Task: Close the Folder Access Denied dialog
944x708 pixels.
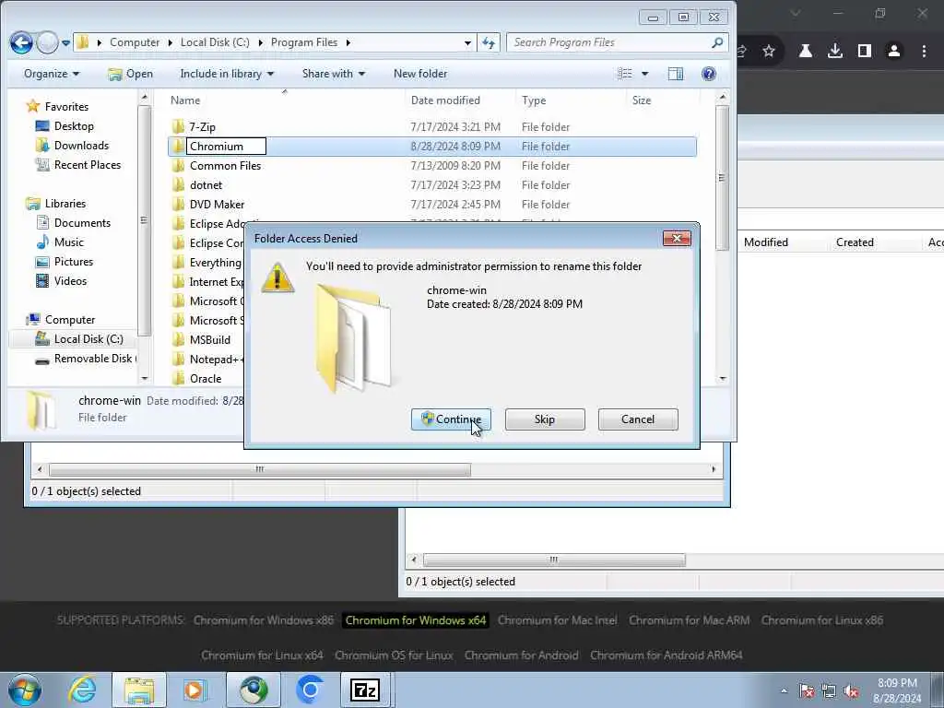Action: [677, 239]
